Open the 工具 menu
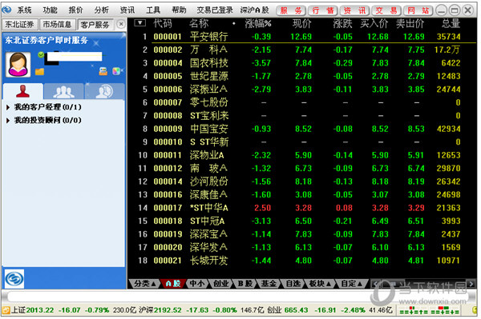Image resolution: width=481 pixels, height=319 pixels. click(x=153, y=10)
